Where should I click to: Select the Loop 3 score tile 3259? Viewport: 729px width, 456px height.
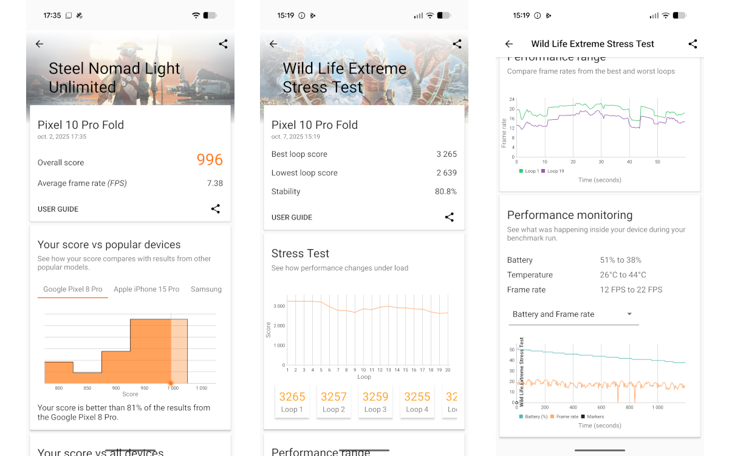[375, 401]
